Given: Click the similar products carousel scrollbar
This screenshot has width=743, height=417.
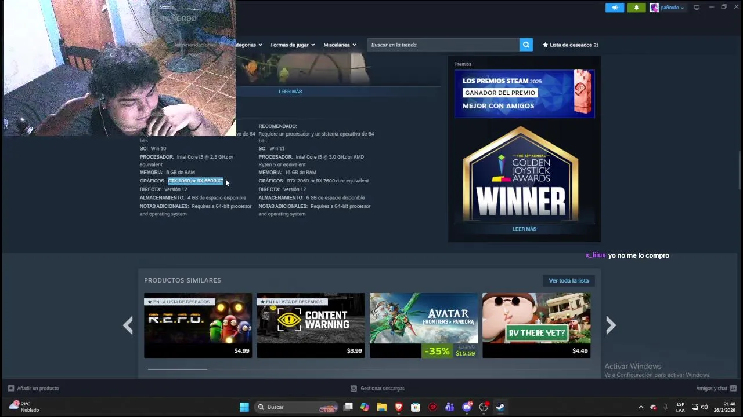Looking at the screenshot, I should click(177, 369).
